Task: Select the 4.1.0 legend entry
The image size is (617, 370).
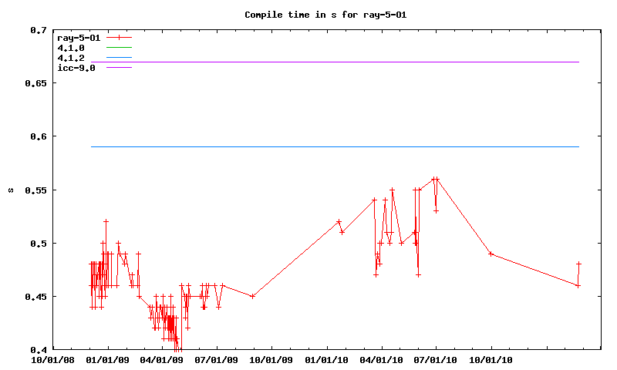Action: 71,48
